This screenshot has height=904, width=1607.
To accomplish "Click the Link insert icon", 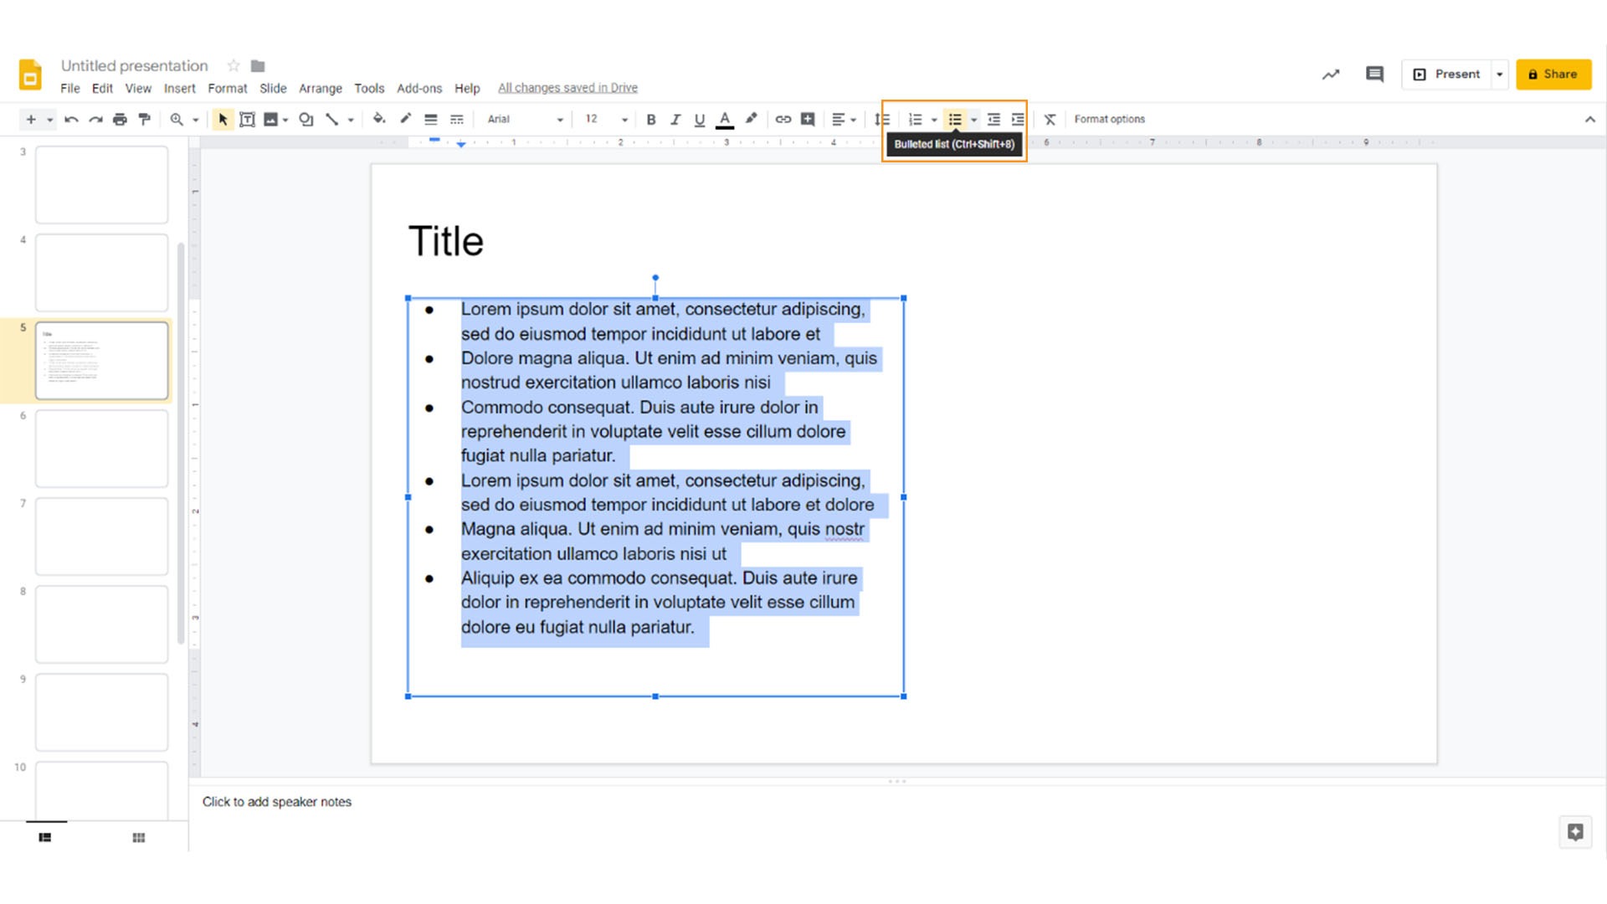I will (x=783, y=119).
